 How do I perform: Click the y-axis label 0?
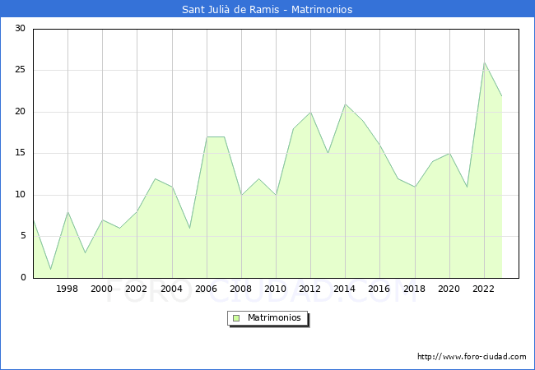coord(23,277)
